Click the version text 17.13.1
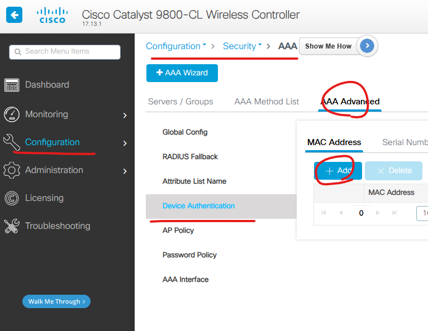The height and width of the screenshot is (331, 428). point(92,24)
